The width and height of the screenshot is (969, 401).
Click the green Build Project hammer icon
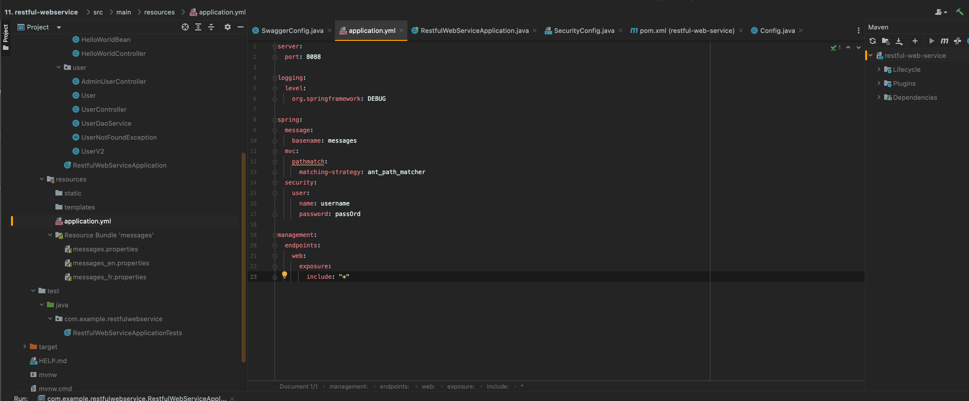coord(960,12)
